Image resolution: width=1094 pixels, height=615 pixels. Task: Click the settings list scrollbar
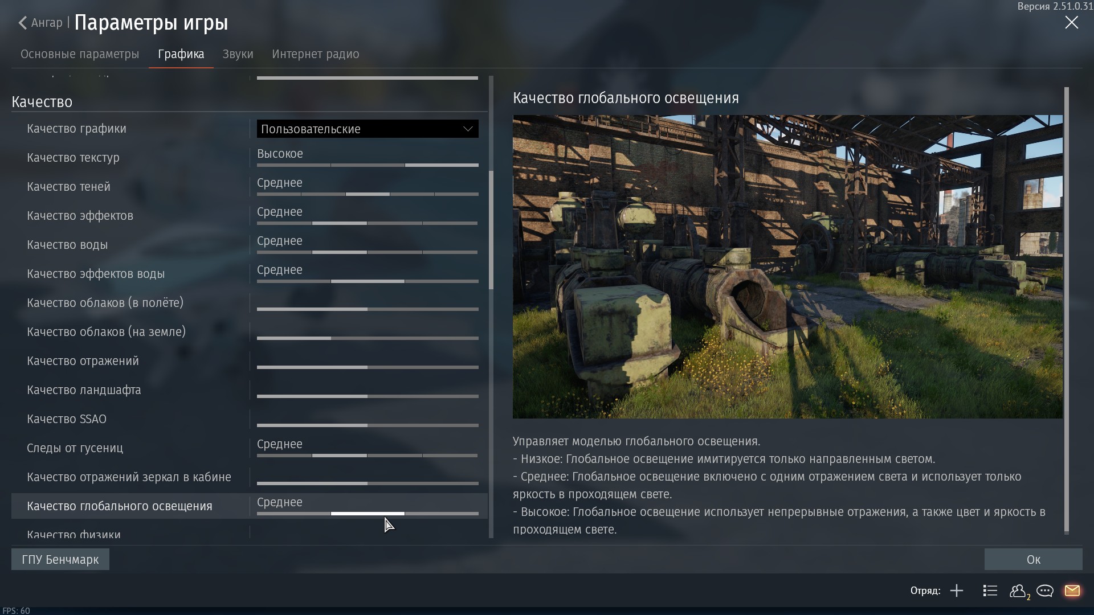491,230
